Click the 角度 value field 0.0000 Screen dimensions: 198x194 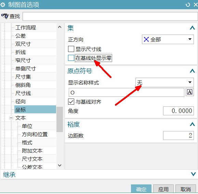pyautogui.click(x=179, y=111)
